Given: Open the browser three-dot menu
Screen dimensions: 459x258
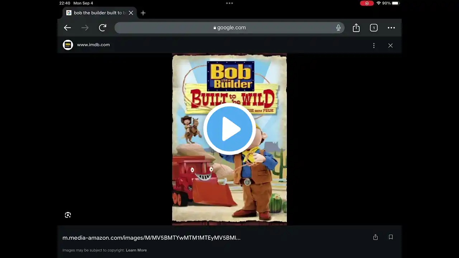Looking at the screenshot, I should (391, 28).
